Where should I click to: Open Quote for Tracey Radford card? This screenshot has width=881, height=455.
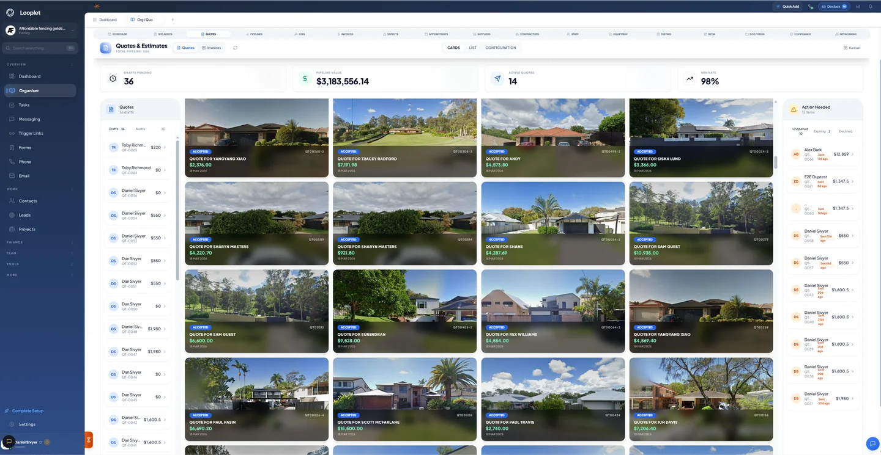(404, 138)
